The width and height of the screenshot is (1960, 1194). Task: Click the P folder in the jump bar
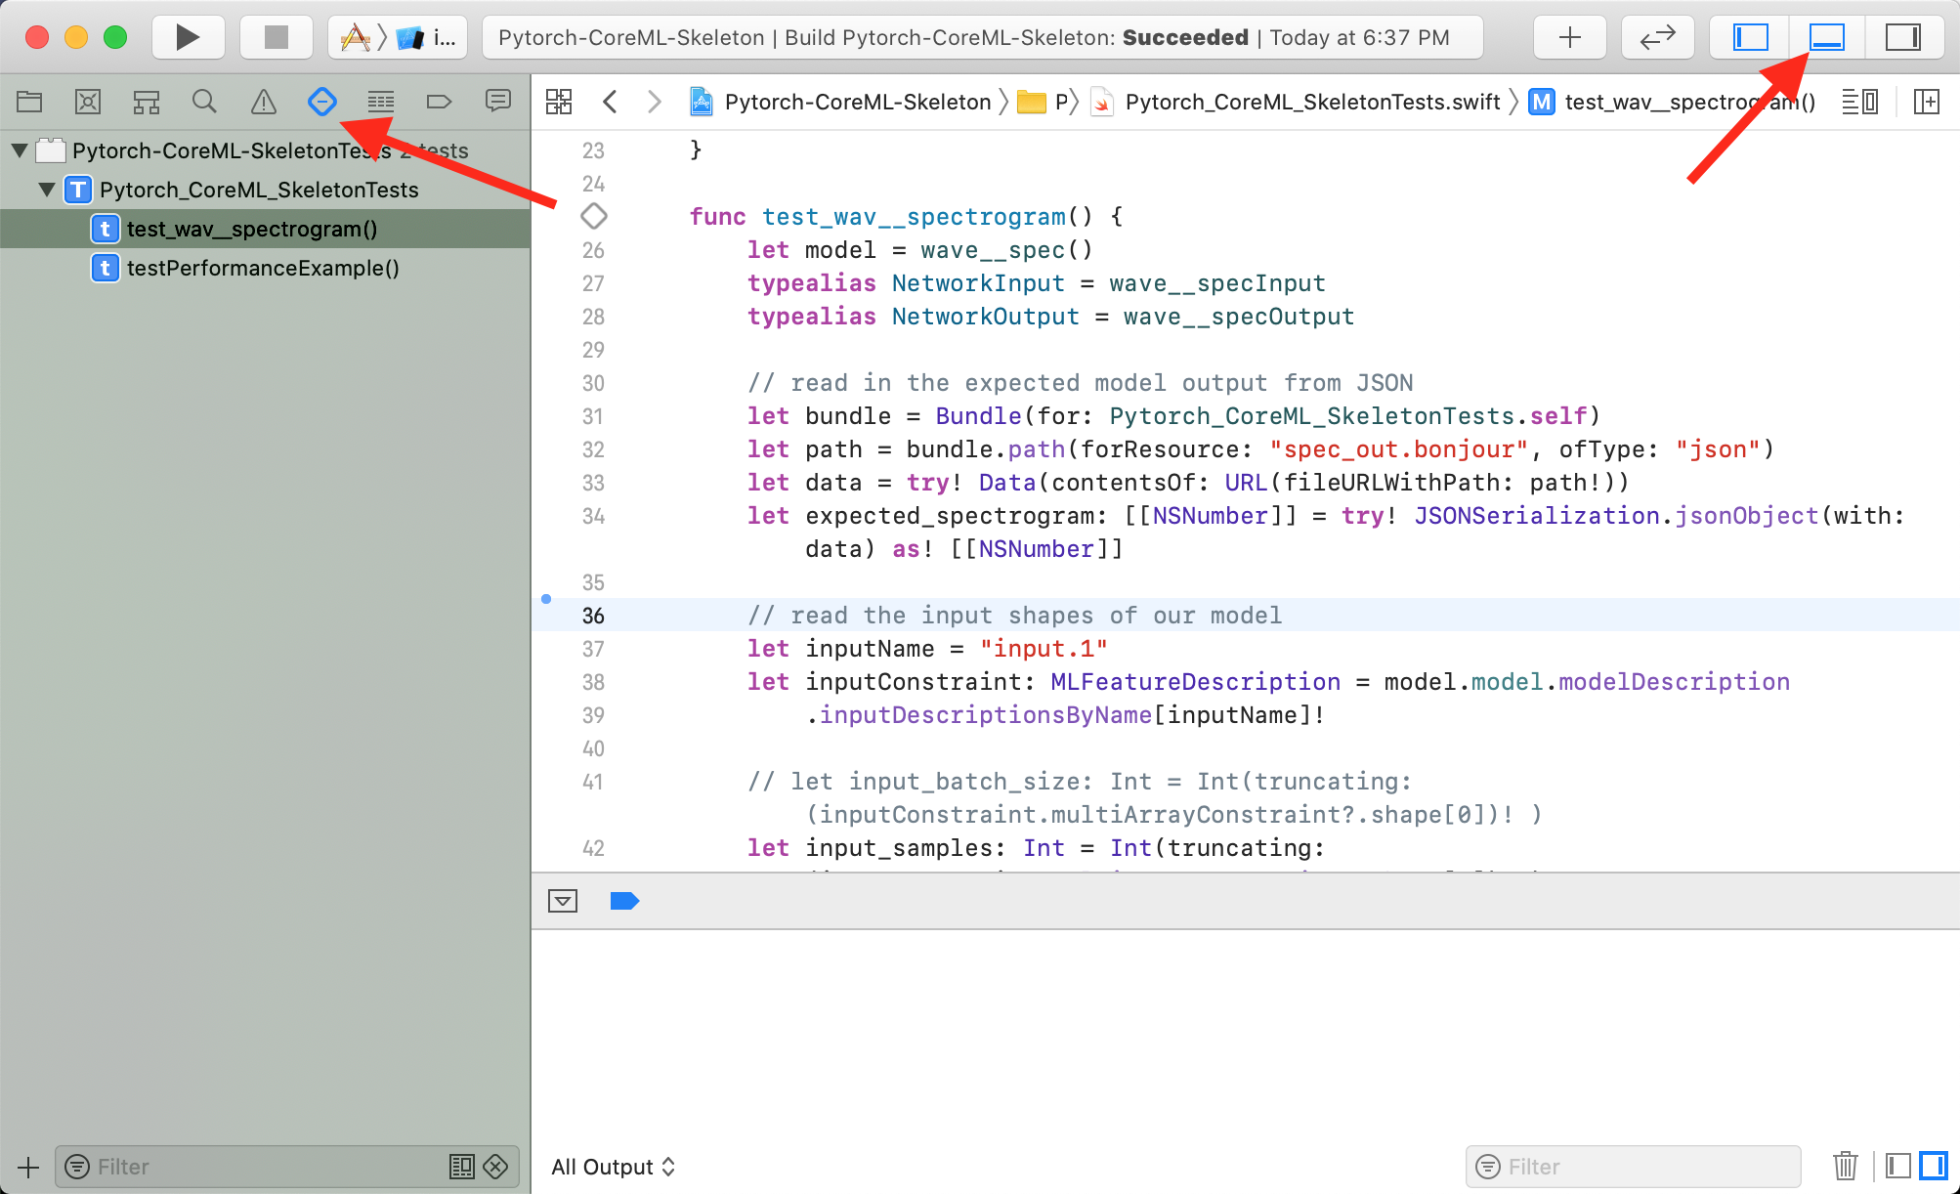tap(1043, 102)
